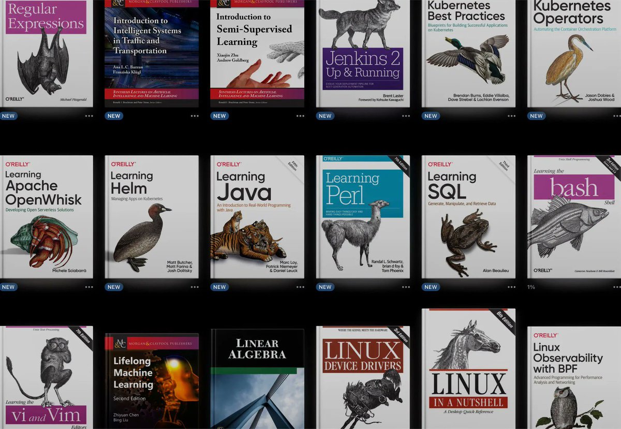Open Introduction to Semi-Supervised Learning book
This screenshot has width=621, height=429.
tap(257, 53)
